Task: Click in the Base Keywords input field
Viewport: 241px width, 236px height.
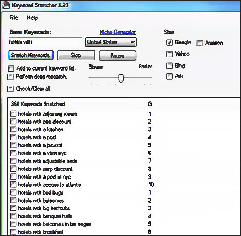Action: 45,42
